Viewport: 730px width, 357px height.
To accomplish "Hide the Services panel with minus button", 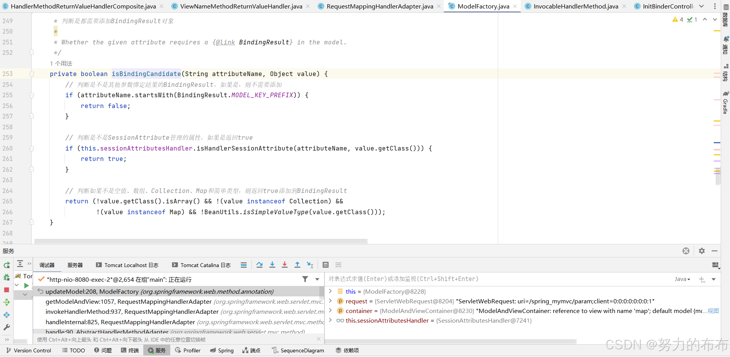I will point(715,251).
